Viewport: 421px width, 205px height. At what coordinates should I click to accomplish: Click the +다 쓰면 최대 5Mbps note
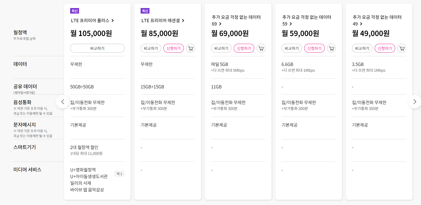click(228, 70)
